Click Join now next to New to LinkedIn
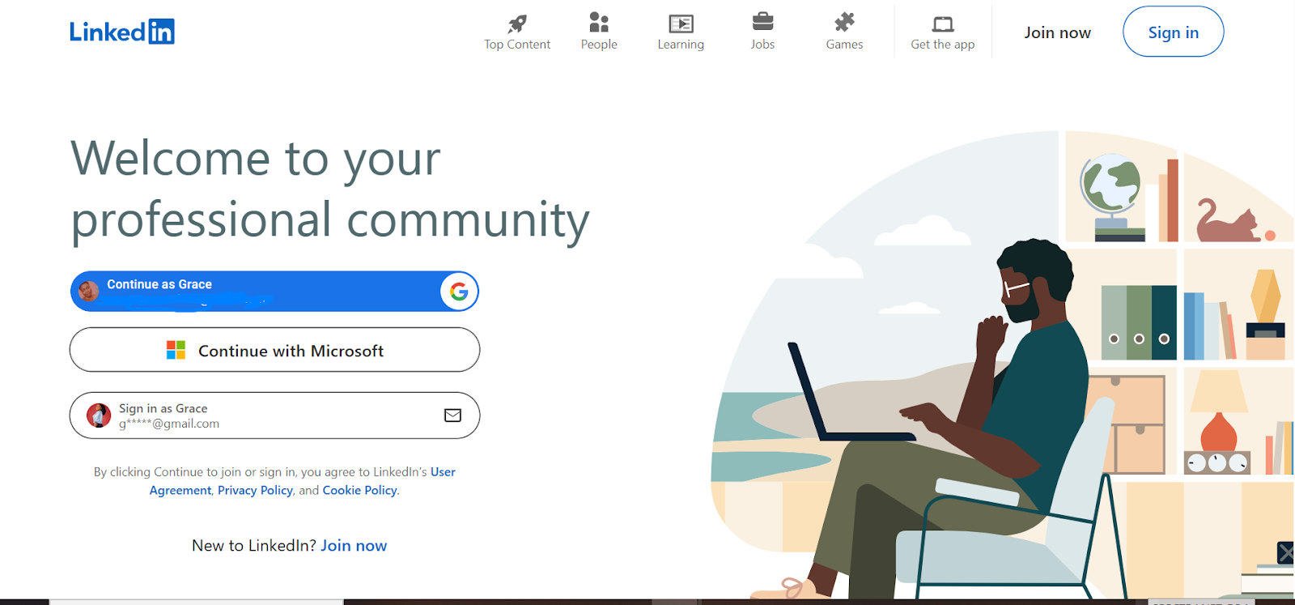 tap(354, 545)
